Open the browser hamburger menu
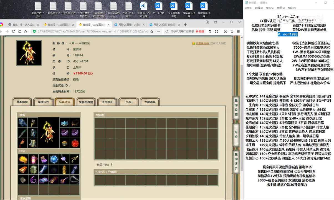The height and width of the screenshot is (200, 334). tap(238, 31)
